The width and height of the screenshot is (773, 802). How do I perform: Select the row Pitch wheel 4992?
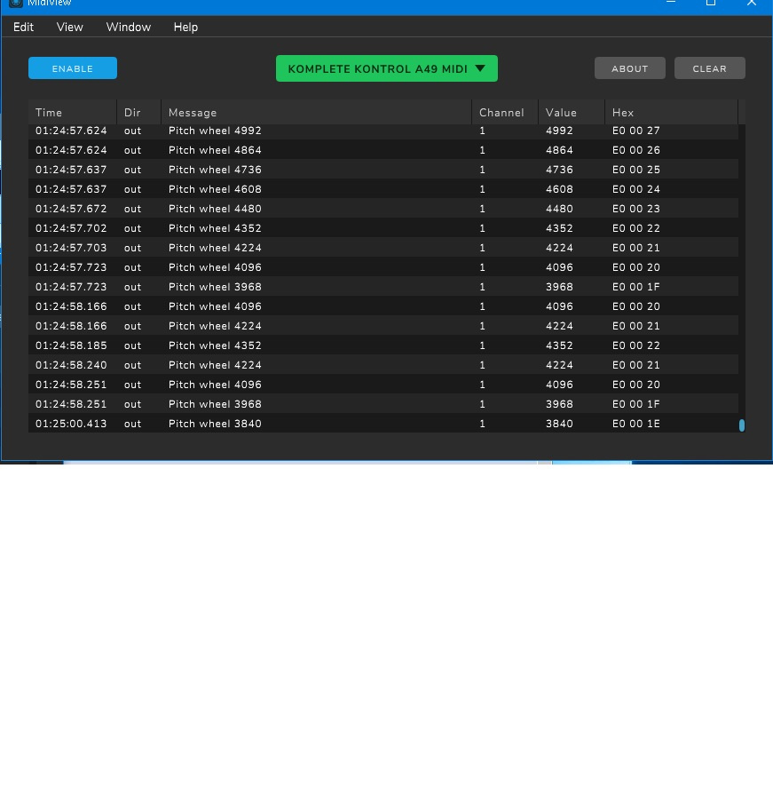pos(383,131)
